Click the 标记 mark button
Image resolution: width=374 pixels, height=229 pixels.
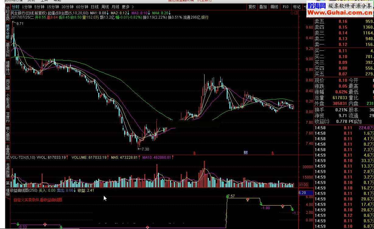point(296,7)
